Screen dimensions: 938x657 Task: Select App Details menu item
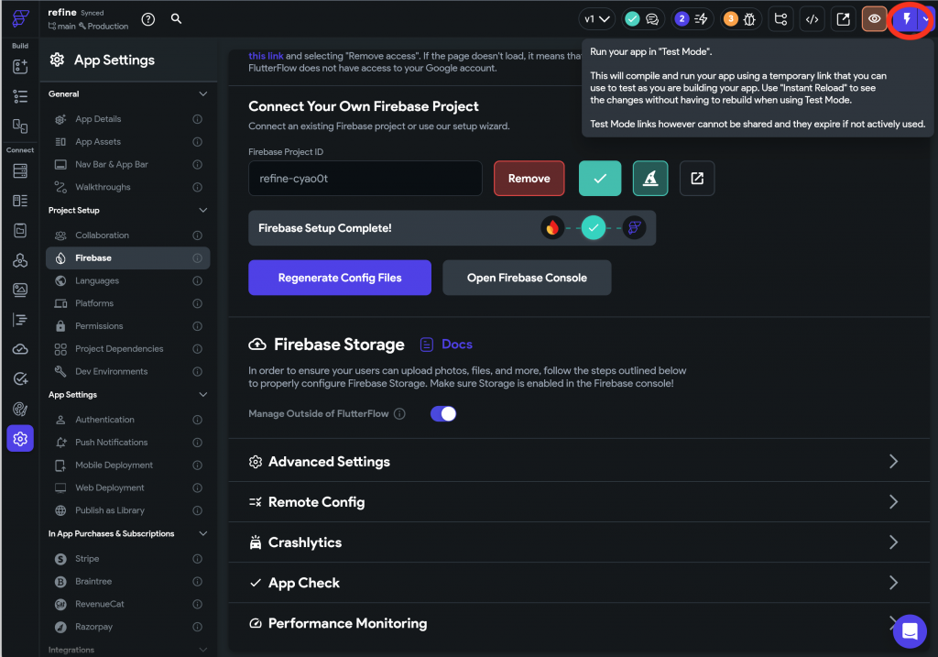128,119
